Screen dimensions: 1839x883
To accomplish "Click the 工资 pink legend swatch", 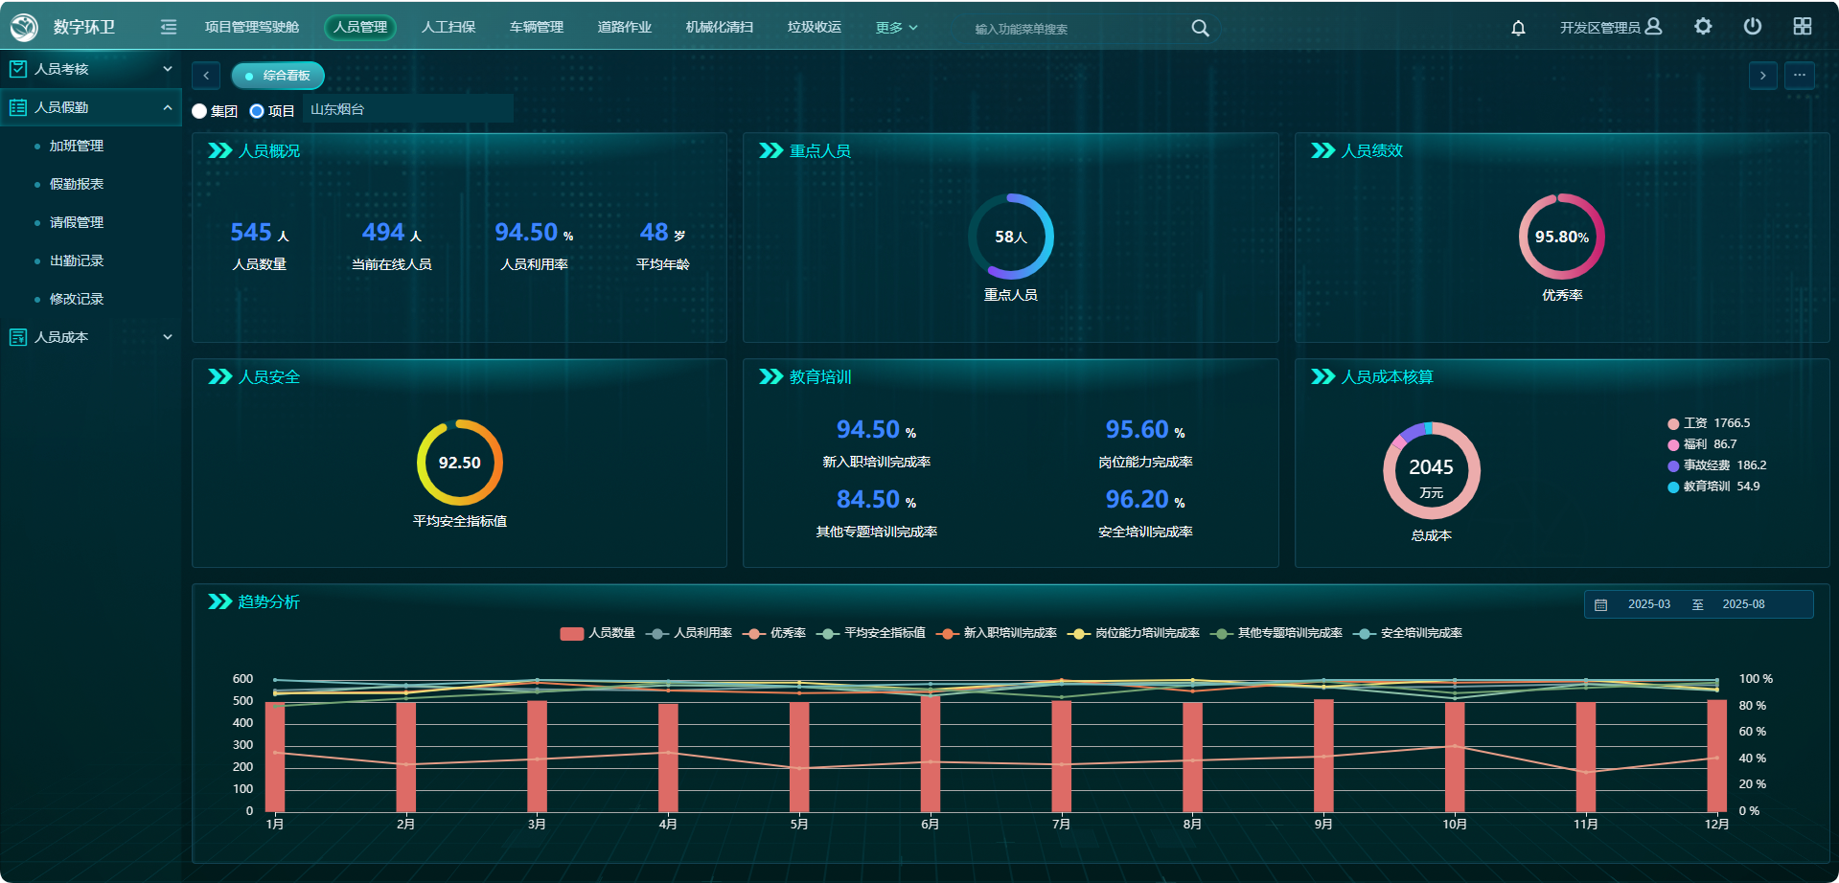I will point(1673,423).
